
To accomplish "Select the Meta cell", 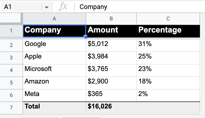I will point(54,94).
